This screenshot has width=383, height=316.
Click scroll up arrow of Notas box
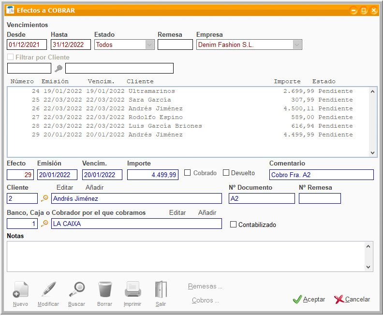[368, 246]
